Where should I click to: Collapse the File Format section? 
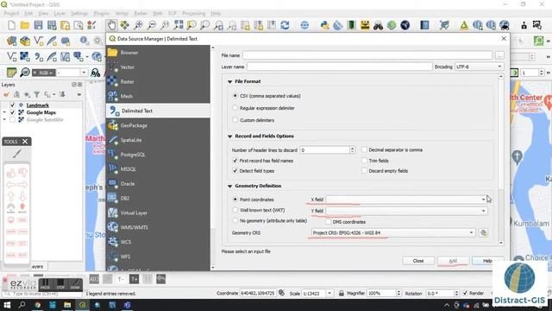(x=230, y=82)
